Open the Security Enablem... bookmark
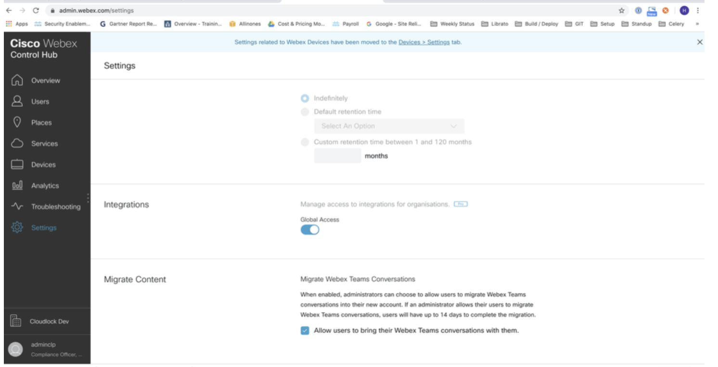718x367 pixels. pos(62,24)
